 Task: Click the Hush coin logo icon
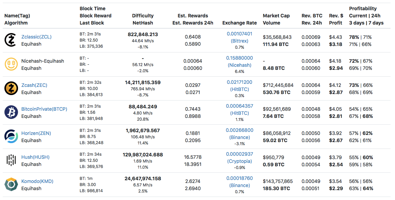11,160
